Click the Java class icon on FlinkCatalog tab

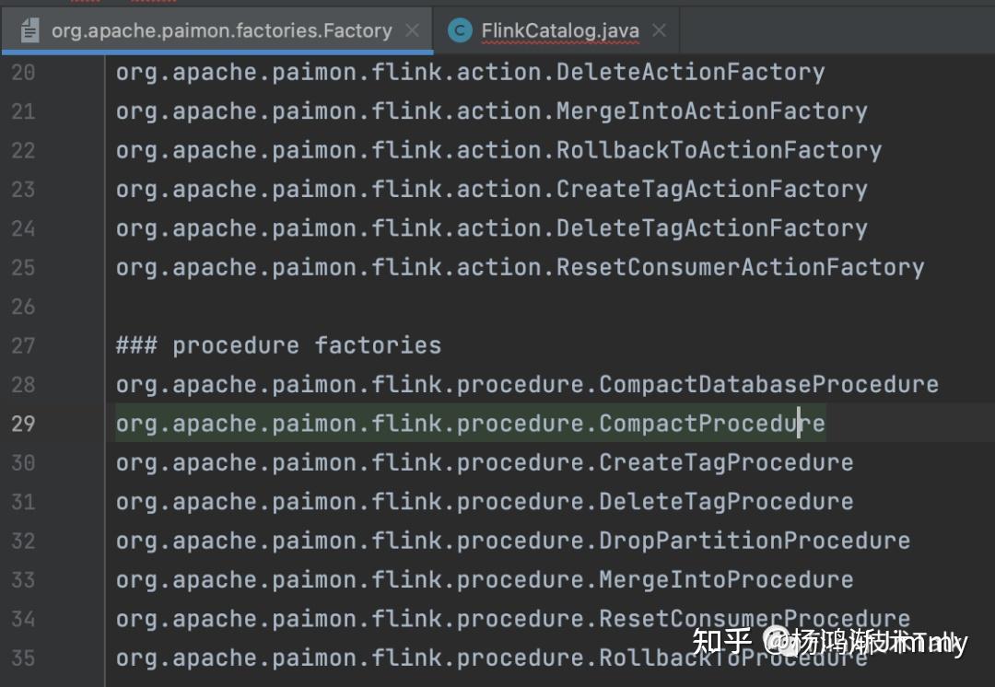click(460, 29)
